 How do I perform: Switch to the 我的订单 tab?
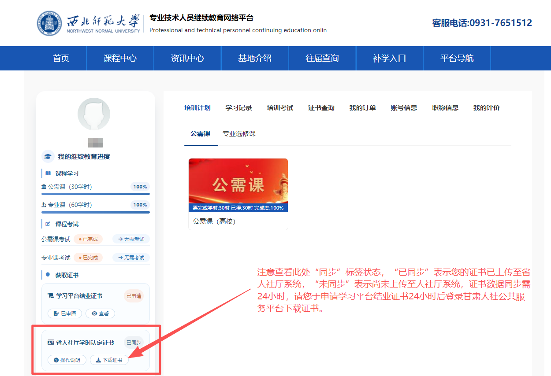coord(363,108)
